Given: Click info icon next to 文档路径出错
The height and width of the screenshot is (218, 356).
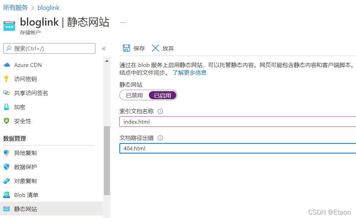Looking at the screenshot, I should click(x=160, y=138).
